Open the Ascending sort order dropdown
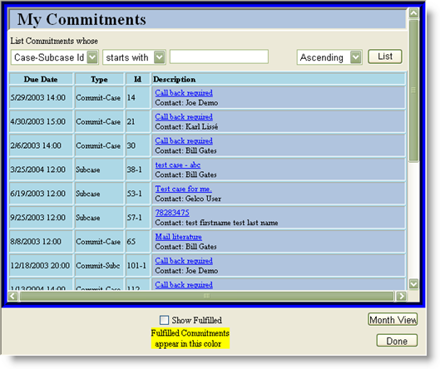Image resolution: width=440 pixels, height=369 pixels. coord(355,57)
